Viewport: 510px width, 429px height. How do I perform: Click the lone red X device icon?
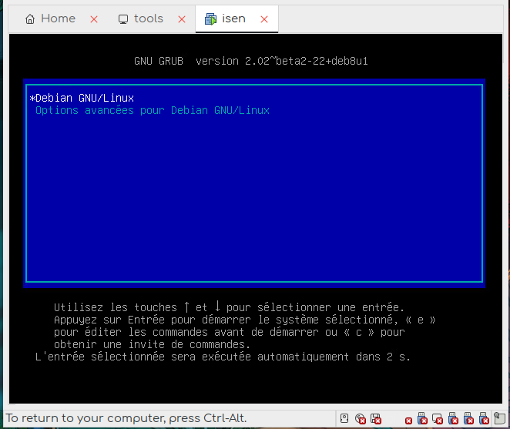[x=408, y=420]
